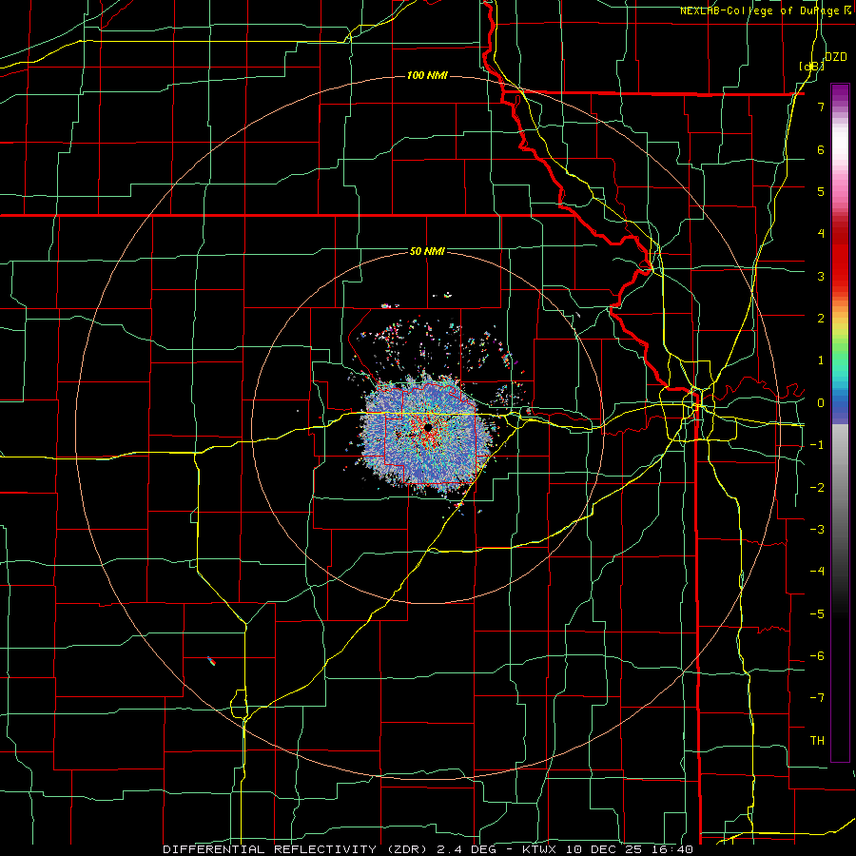The height and width of the screenshot is (856, 856).
Task: Click the -5 value on color scale
Action: click(x=817, y=614)
